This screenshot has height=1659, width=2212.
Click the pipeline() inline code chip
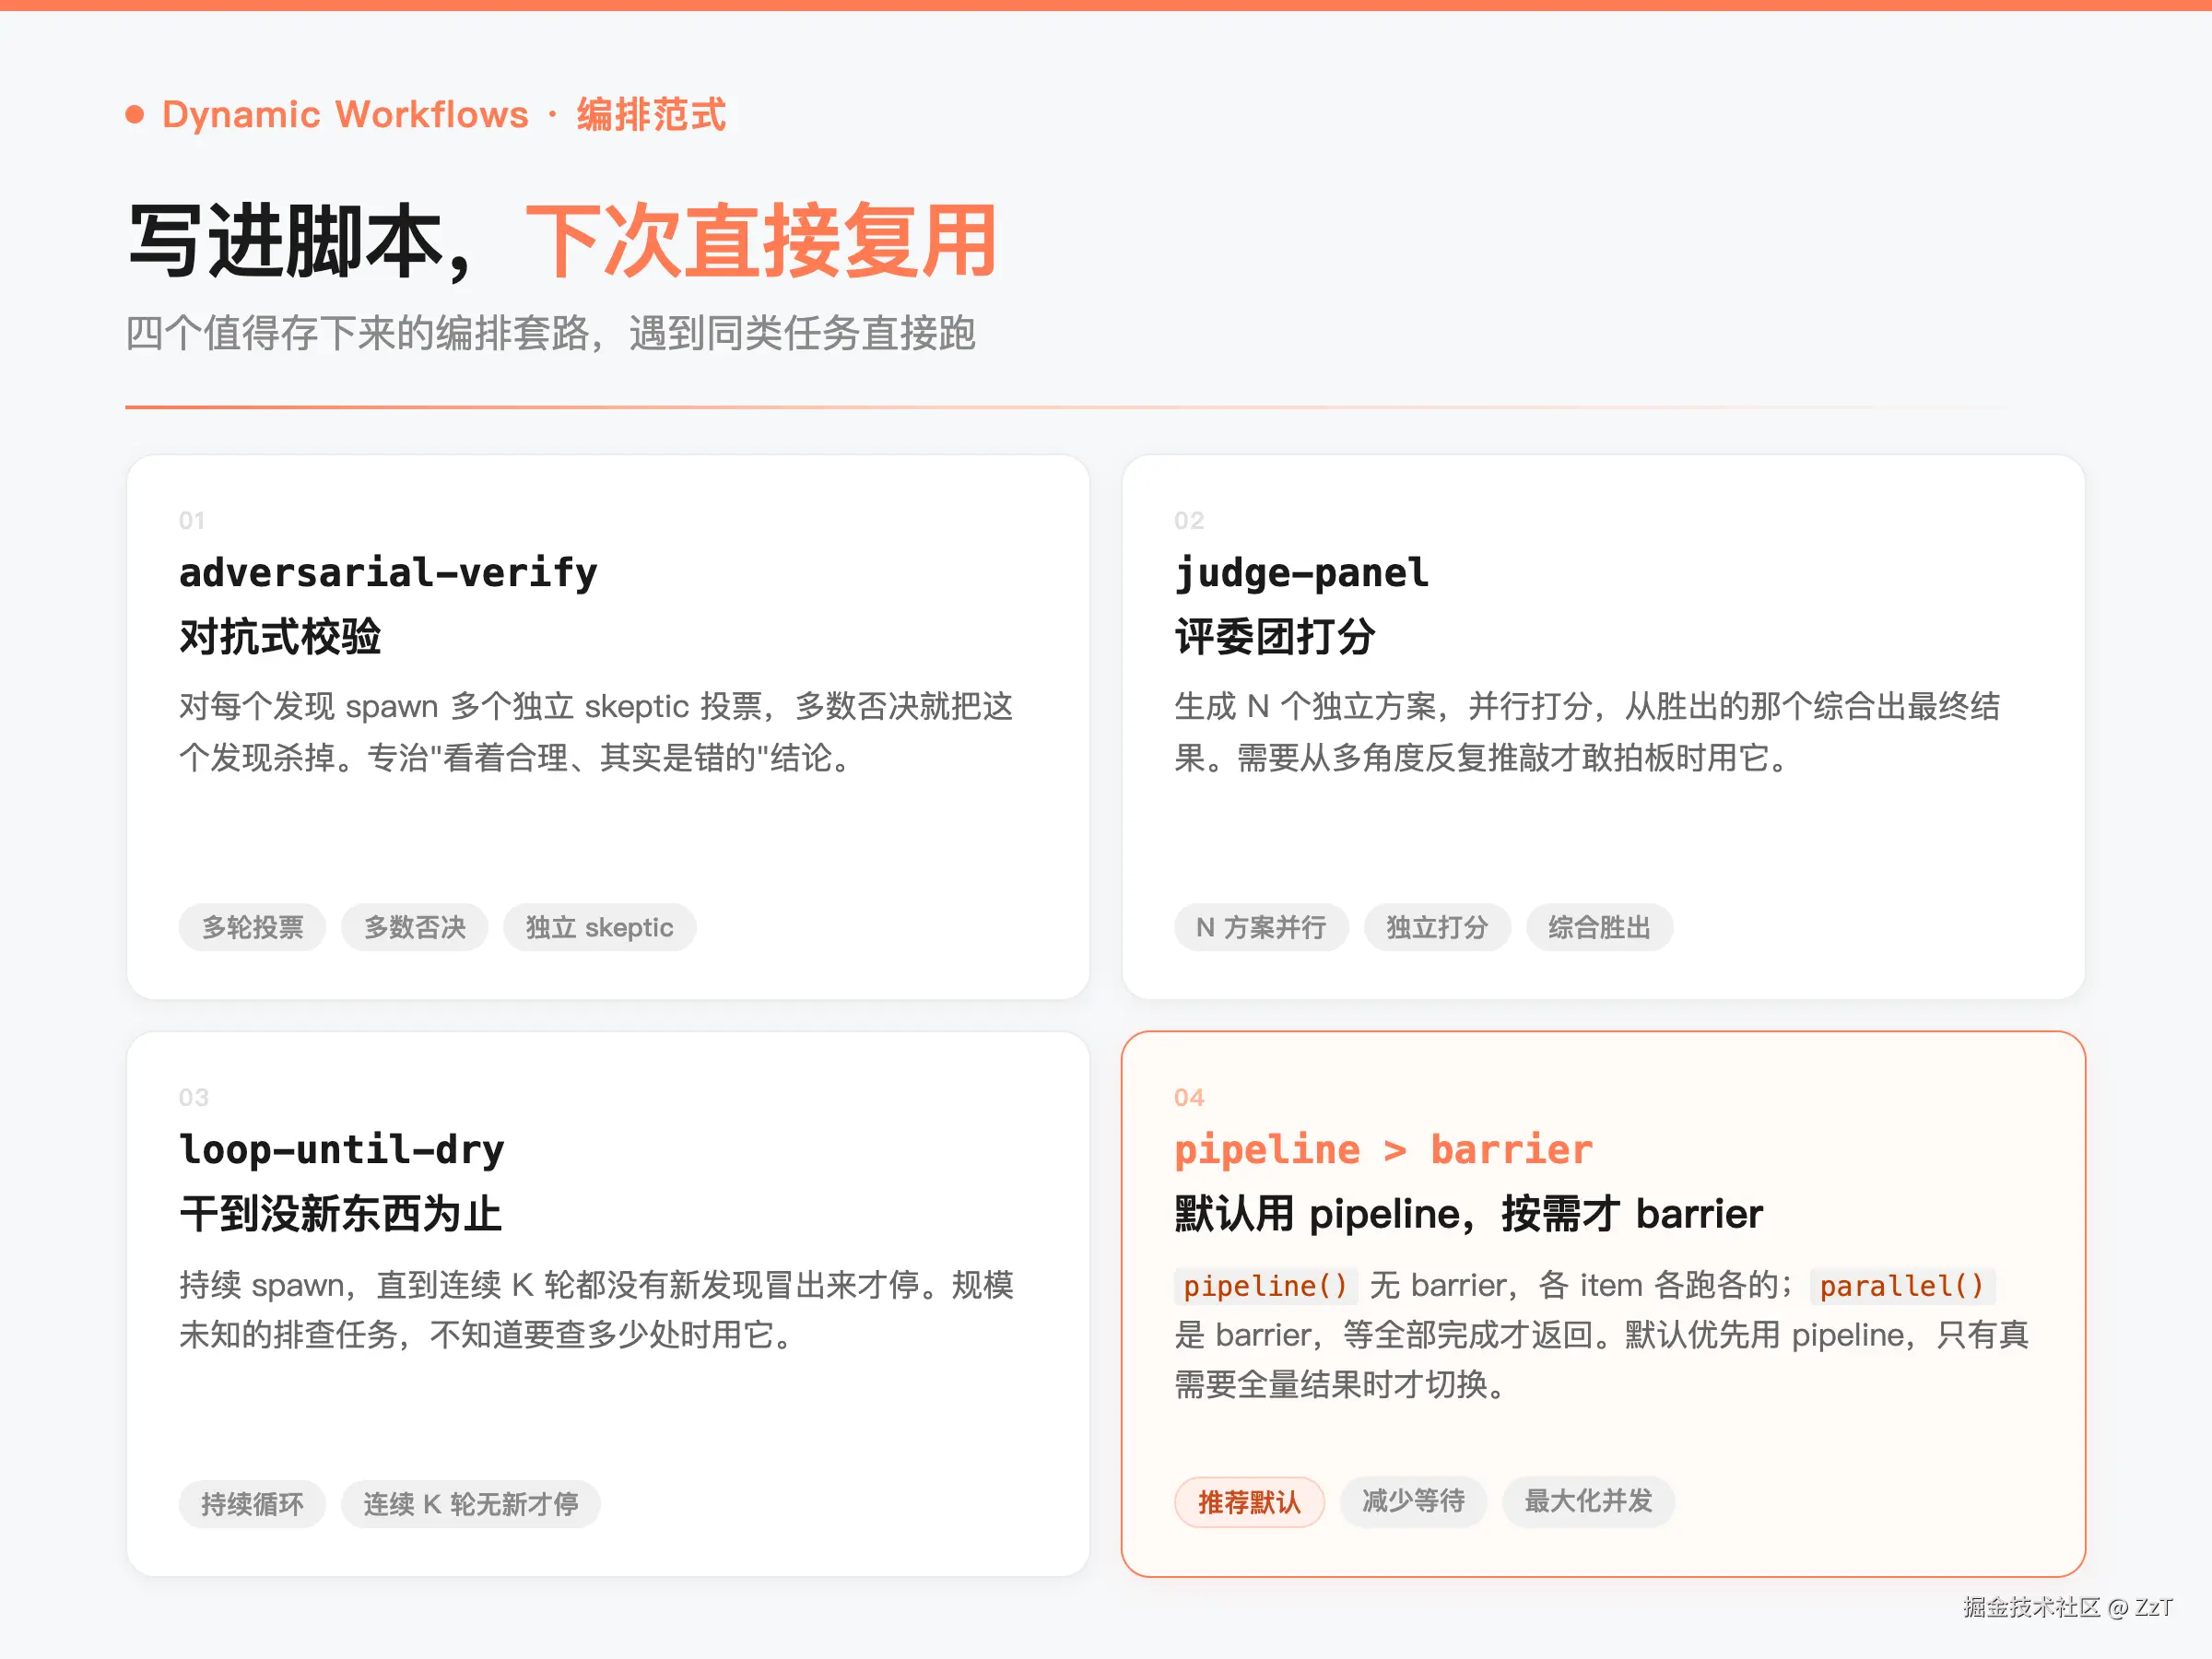pos(1266,1285)
